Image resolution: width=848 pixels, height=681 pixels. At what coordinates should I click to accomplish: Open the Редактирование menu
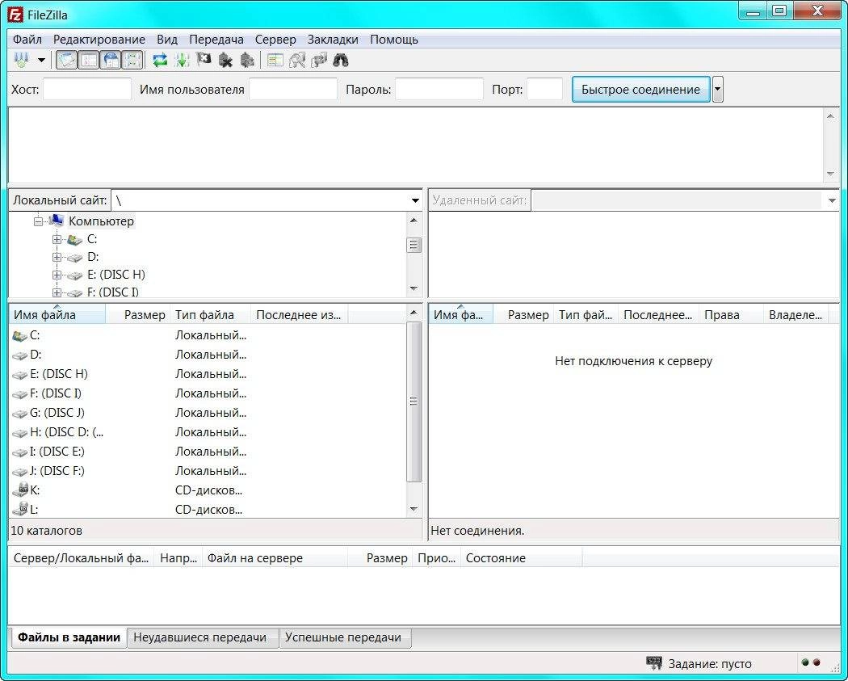pos(99,40)
